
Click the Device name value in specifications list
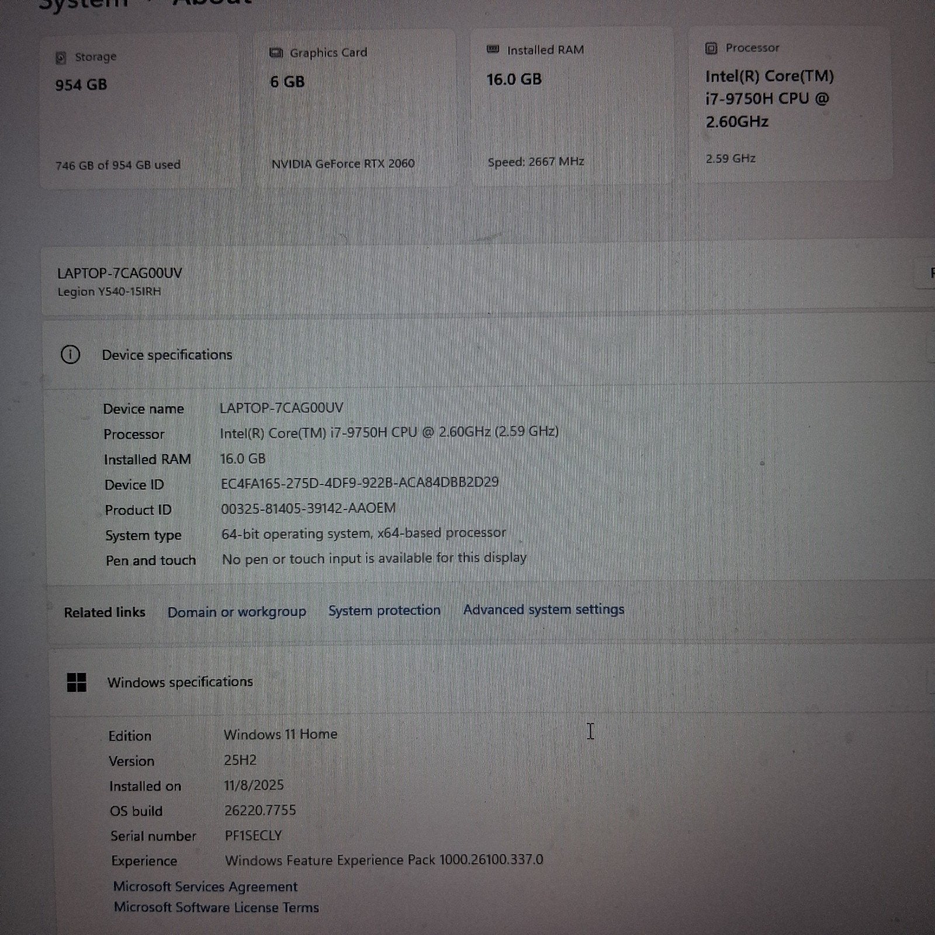282,408
